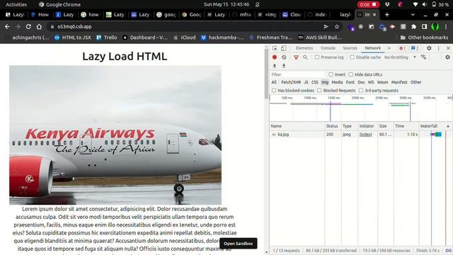Filter requests by Fetch/XHR
The height and width of the screenshot is (255, 453).
291,82
